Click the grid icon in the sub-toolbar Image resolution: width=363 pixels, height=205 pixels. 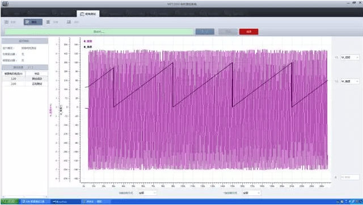pos(6,22)
